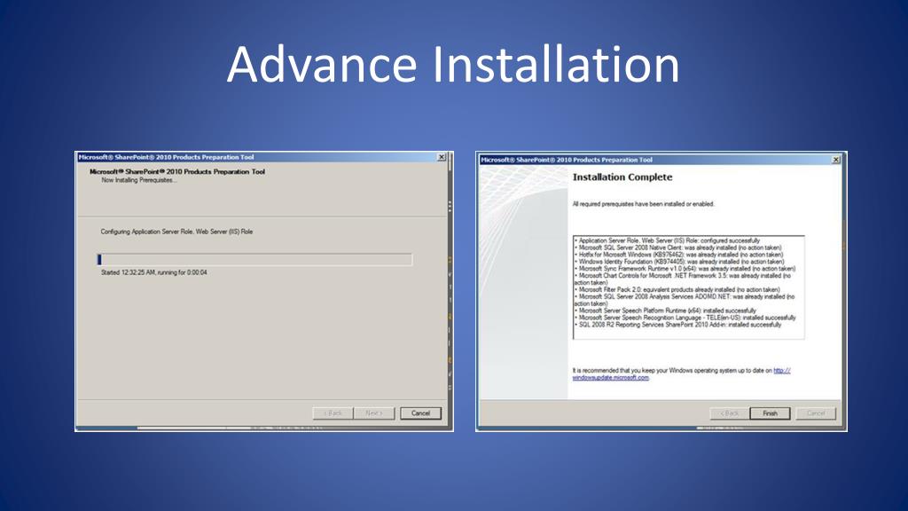Select 'Microsoft Chart Controls' result line

pyautogui.click(x=683, y=279)
